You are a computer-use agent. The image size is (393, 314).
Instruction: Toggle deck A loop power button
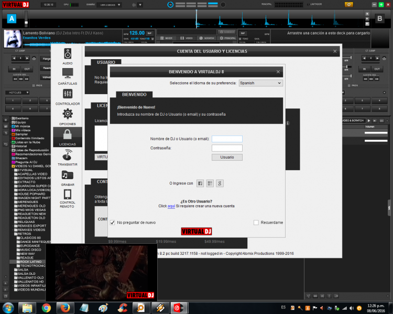tap(34, 58)
